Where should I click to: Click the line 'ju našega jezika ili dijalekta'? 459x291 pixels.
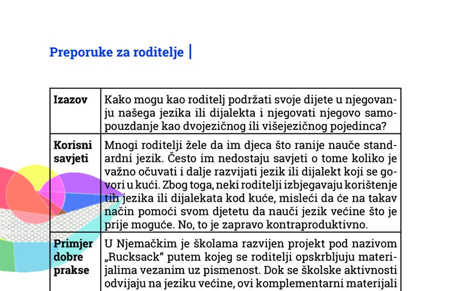coord(251,113)
